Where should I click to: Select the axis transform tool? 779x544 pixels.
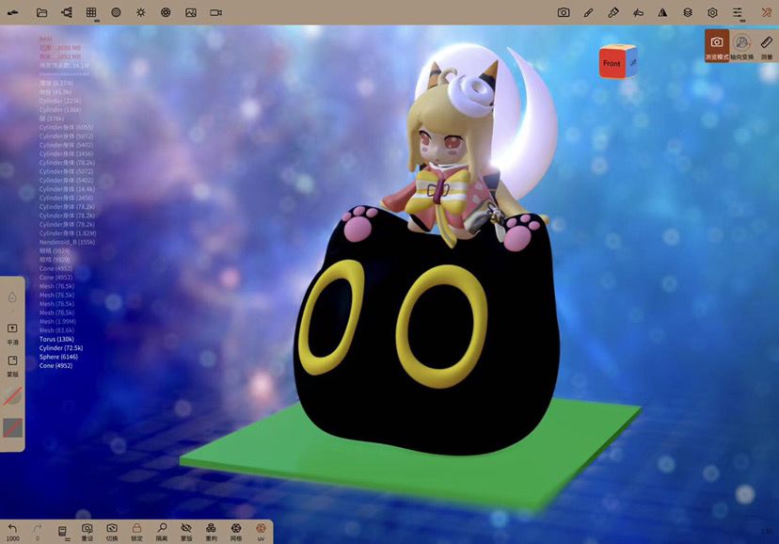[x=741, y=46]
